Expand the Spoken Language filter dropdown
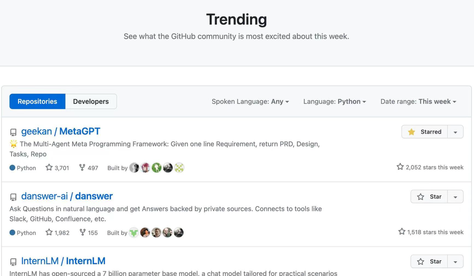This screenshot has height=276, width=474. click(250, 102)
